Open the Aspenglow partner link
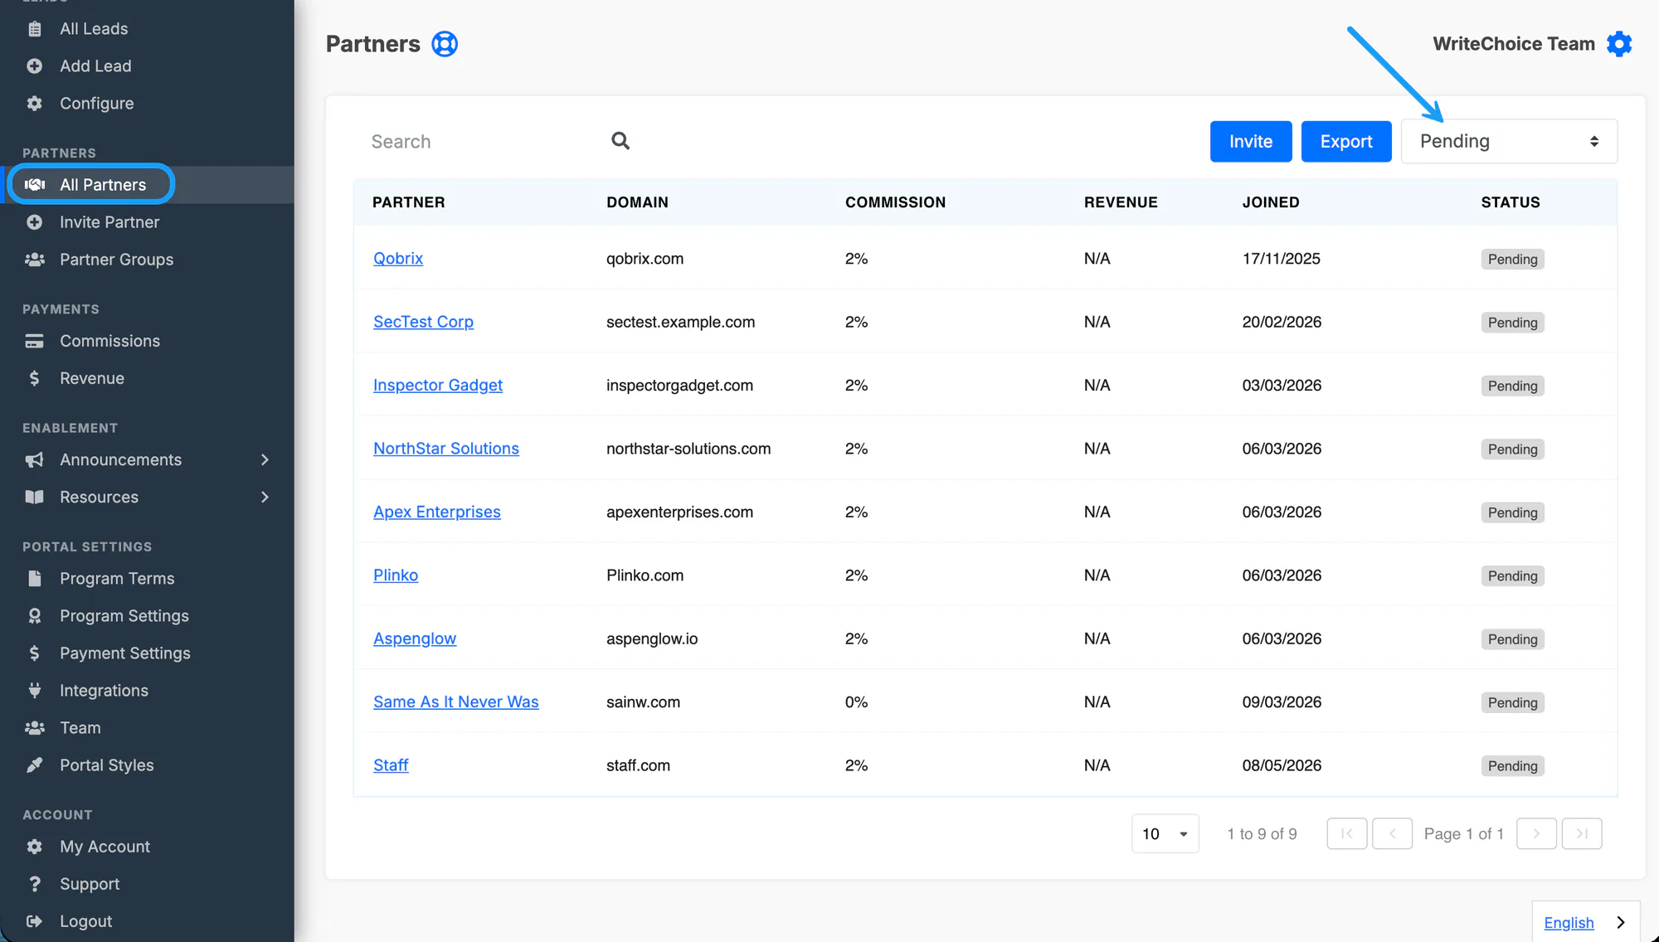This screenshot has height=942, width=1659. (415, 639)
